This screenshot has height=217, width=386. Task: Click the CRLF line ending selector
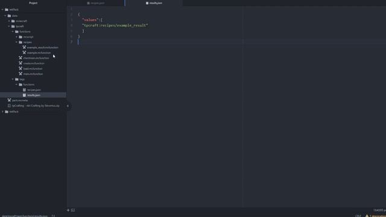(358, 216)
